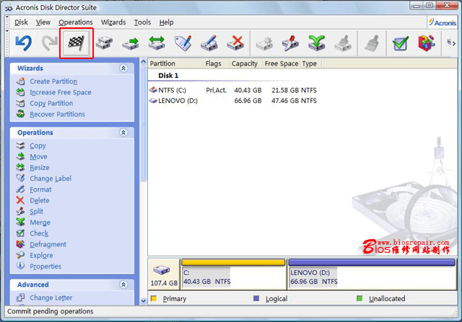
Task: Click Change Letter in Advanced panel
Action: point(51,298)
